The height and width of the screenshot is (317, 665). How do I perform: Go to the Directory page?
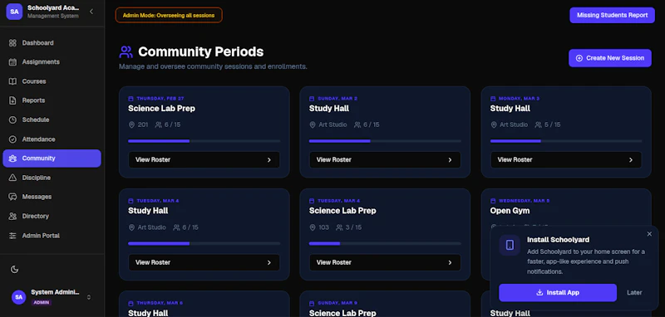pos(52,216)
